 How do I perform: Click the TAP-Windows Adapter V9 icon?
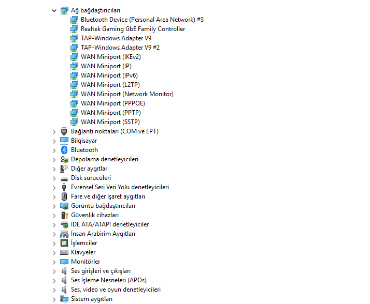click(x=74, y=38)
